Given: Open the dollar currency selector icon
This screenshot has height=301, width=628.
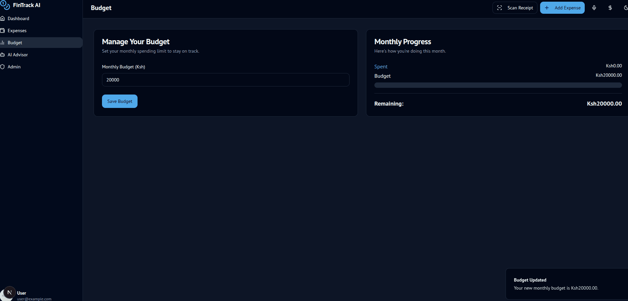Looking at the screenshot, I should (x=610, y=8).
